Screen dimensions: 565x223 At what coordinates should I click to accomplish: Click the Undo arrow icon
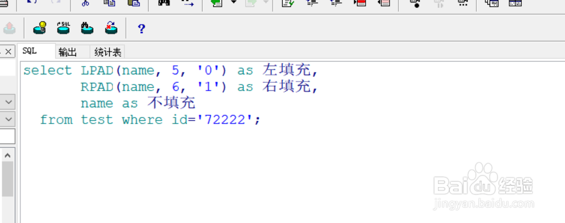click(x=32, y=2)
